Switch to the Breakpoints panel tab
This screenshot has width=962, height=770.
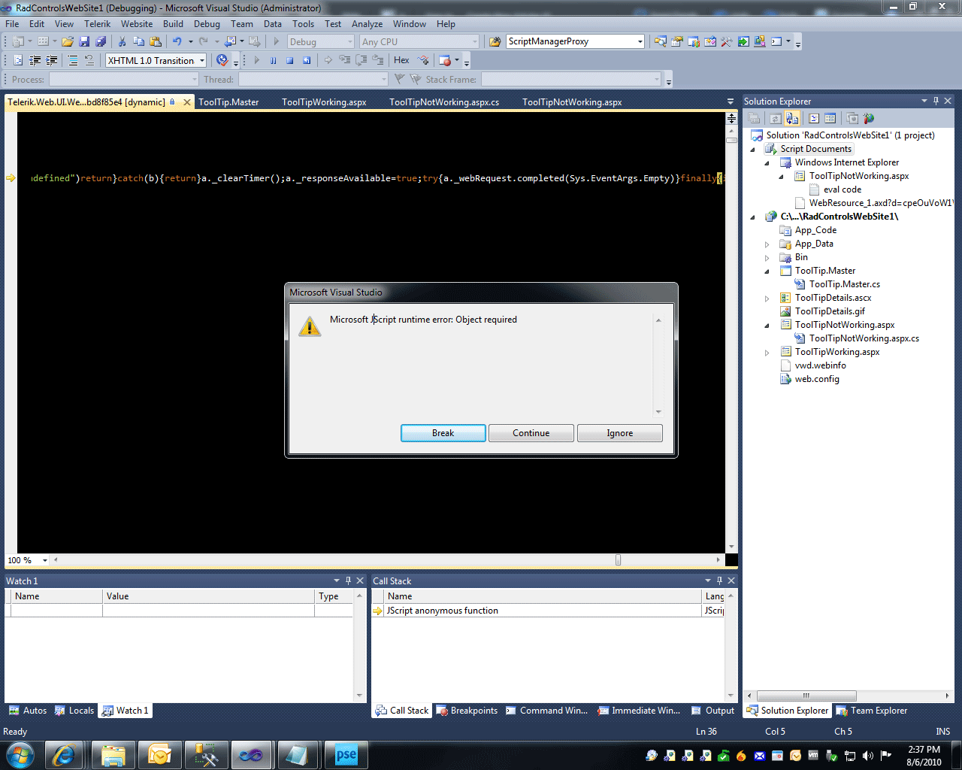[466, 711]
